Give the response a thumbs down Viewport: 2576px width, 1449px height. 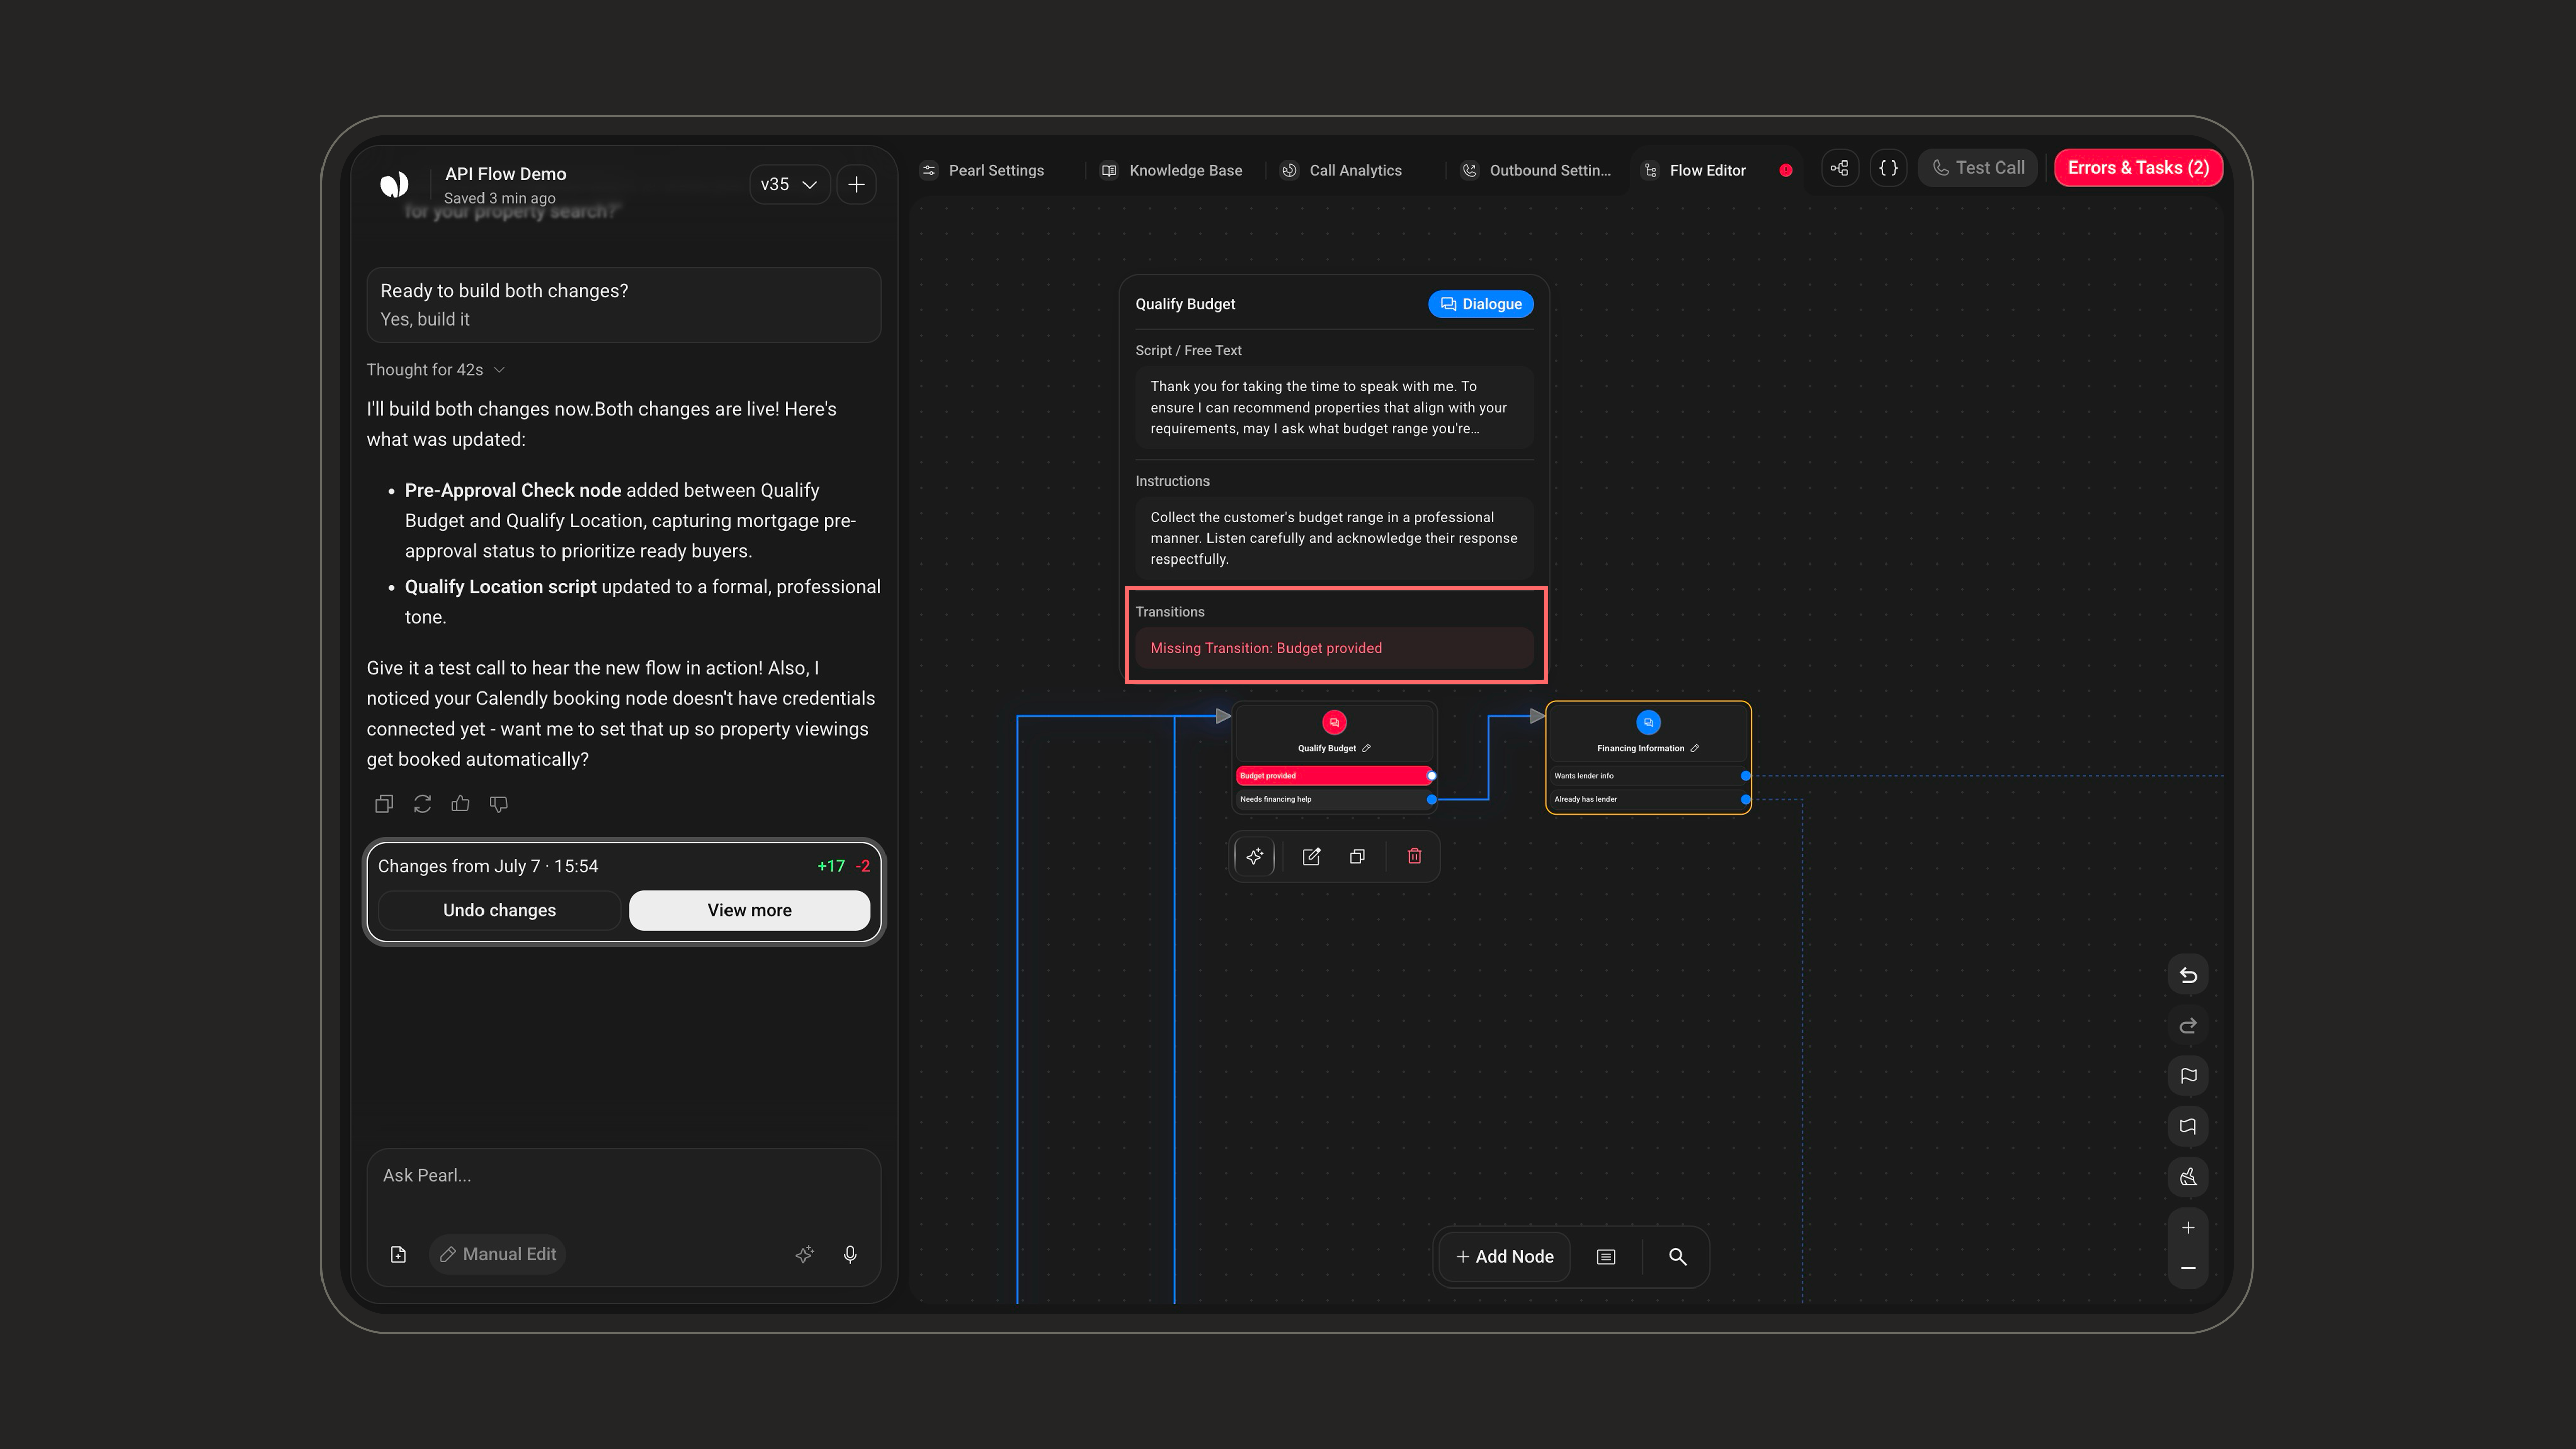(x=498, y=804)
